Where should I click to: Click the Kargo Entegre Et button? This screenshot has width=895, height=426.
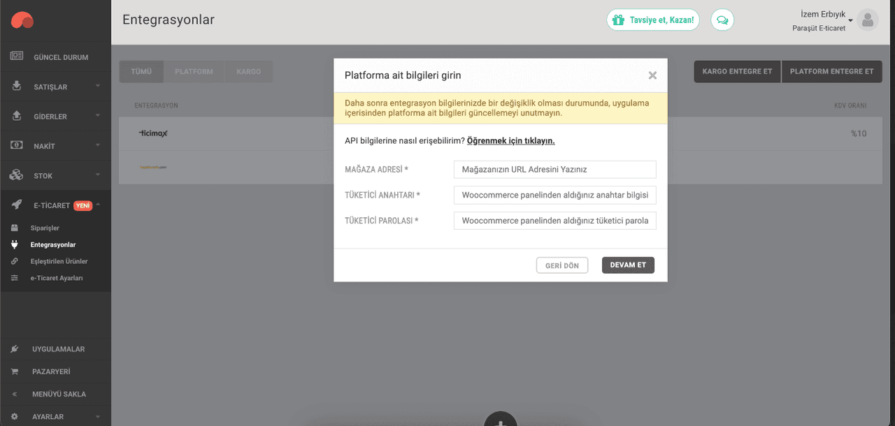click(x=737, y=71)
